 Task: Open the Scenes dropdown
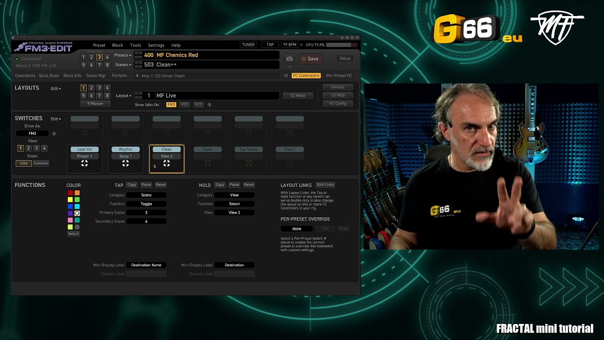point(123,65)
